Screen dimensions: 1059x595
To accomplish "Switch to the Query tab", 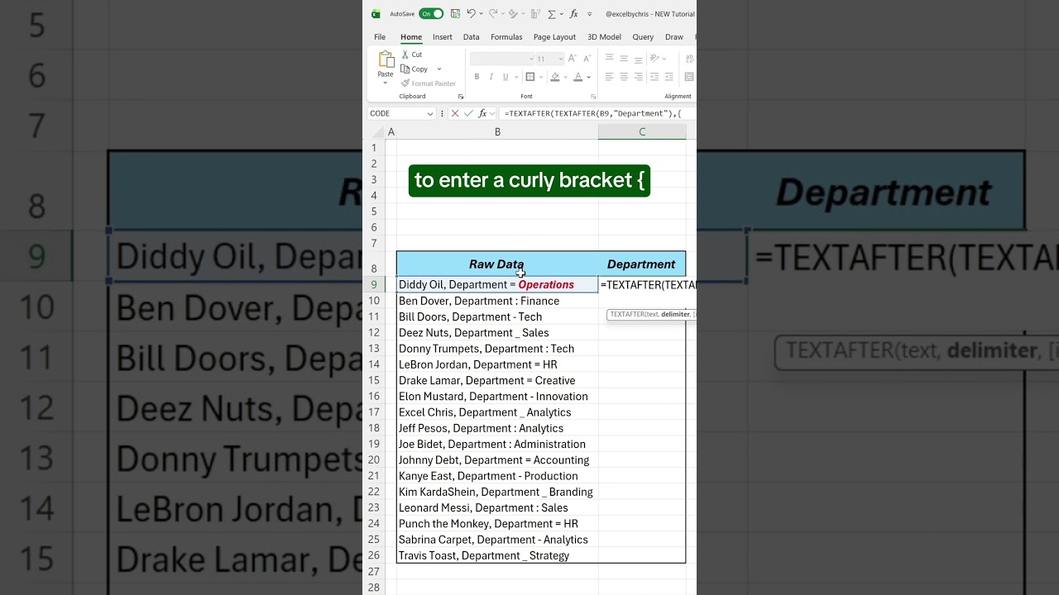I will point(643,37).
